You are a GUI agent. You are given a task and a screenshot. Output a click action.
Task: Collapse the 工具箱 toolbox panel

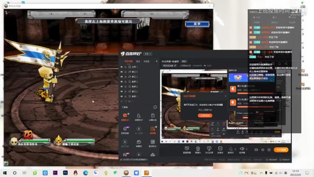point(155,107)
